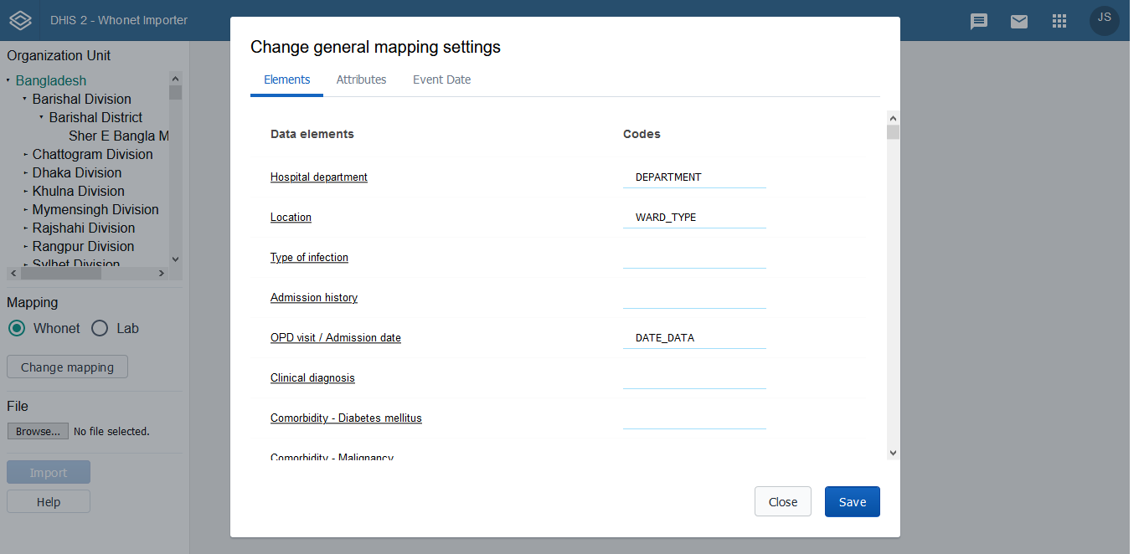Collapse the Bangladesh tree node
Viewport: 1144px width, 554px height.
[x=8, y=81]
